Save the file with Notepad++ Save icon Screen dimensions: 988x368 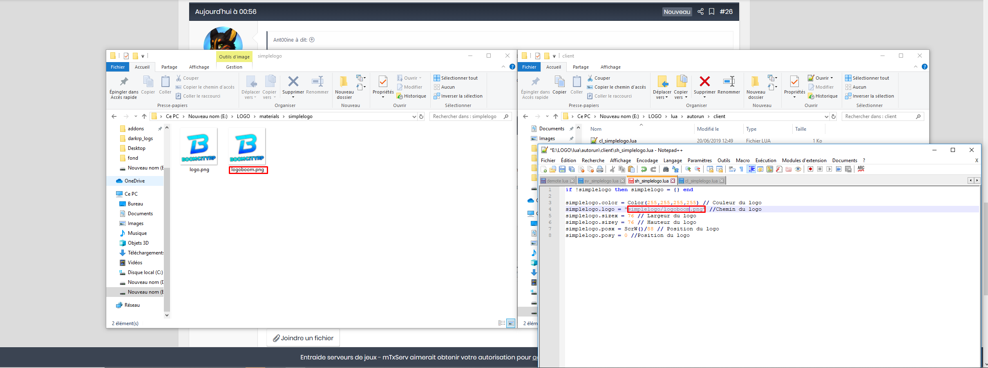click(562, 169)
